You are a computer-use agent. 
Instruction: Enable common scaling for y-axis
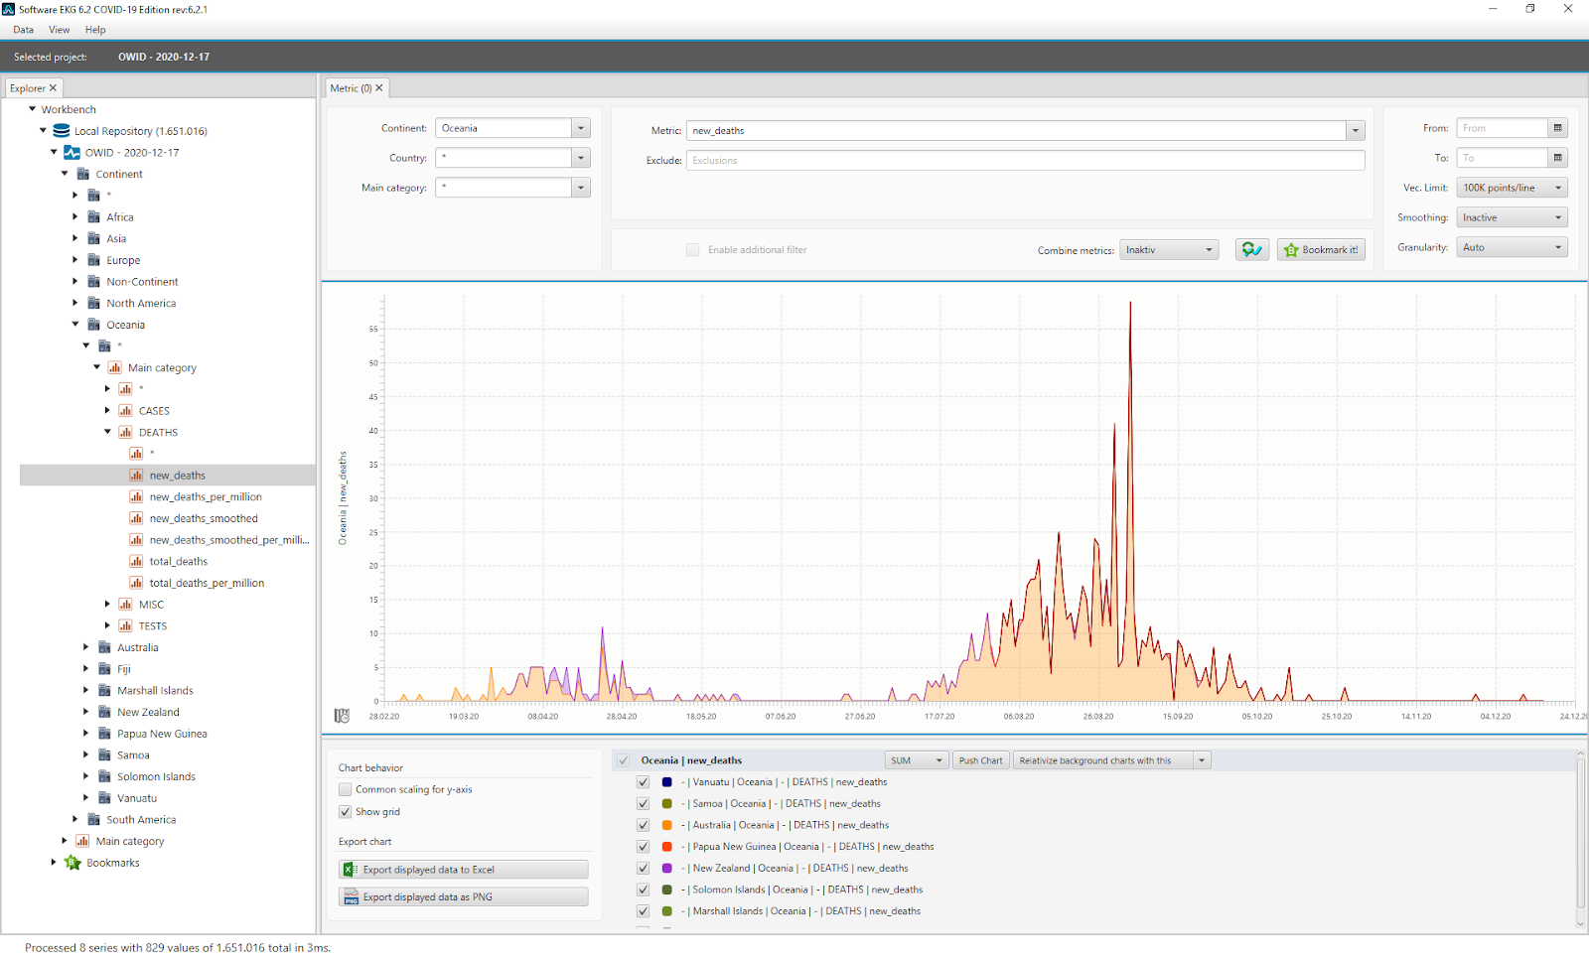tap(345, 790)
